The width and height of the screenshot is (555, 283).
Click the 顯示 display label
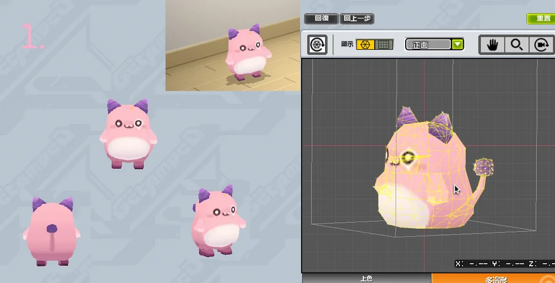click(x=347, y=44)
